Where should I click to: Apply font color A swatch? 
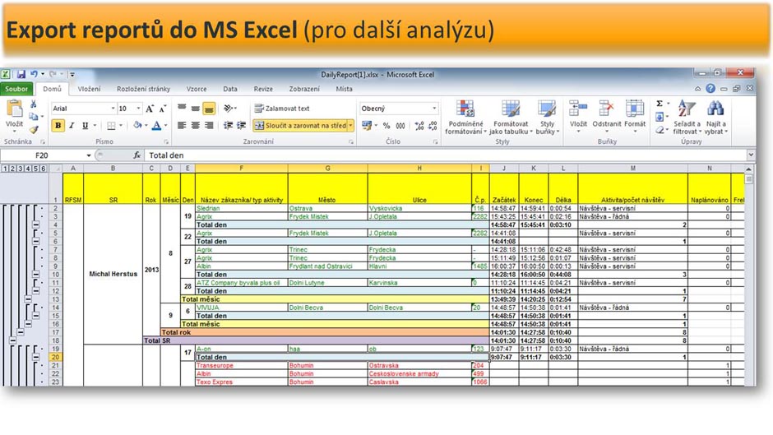tap(156, 126)
